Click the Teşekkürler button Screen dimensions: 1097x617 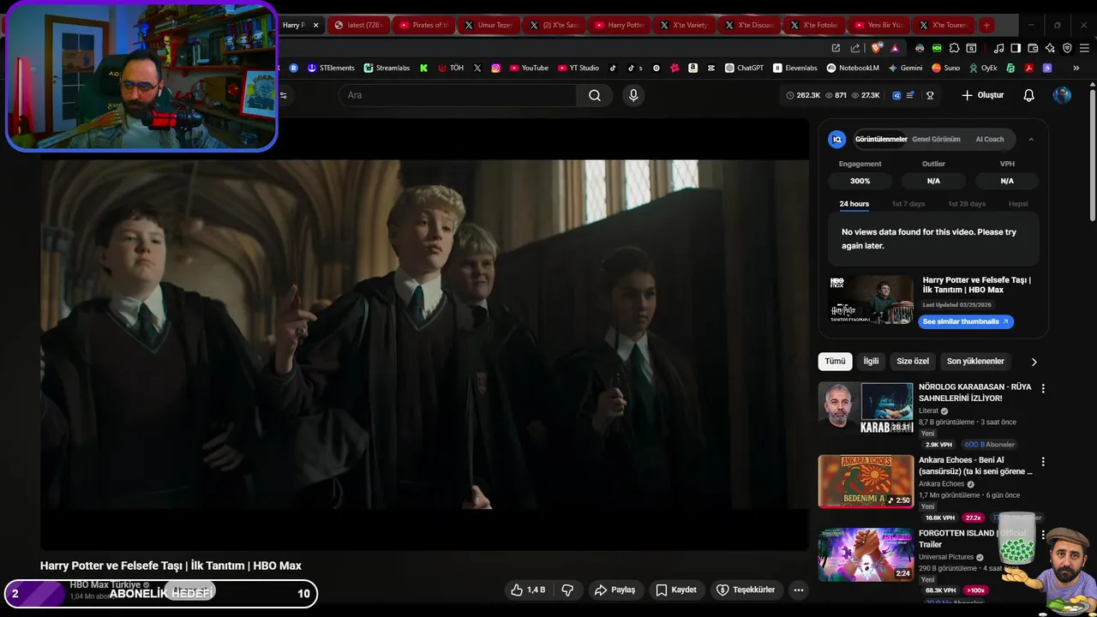coord(746,590)
